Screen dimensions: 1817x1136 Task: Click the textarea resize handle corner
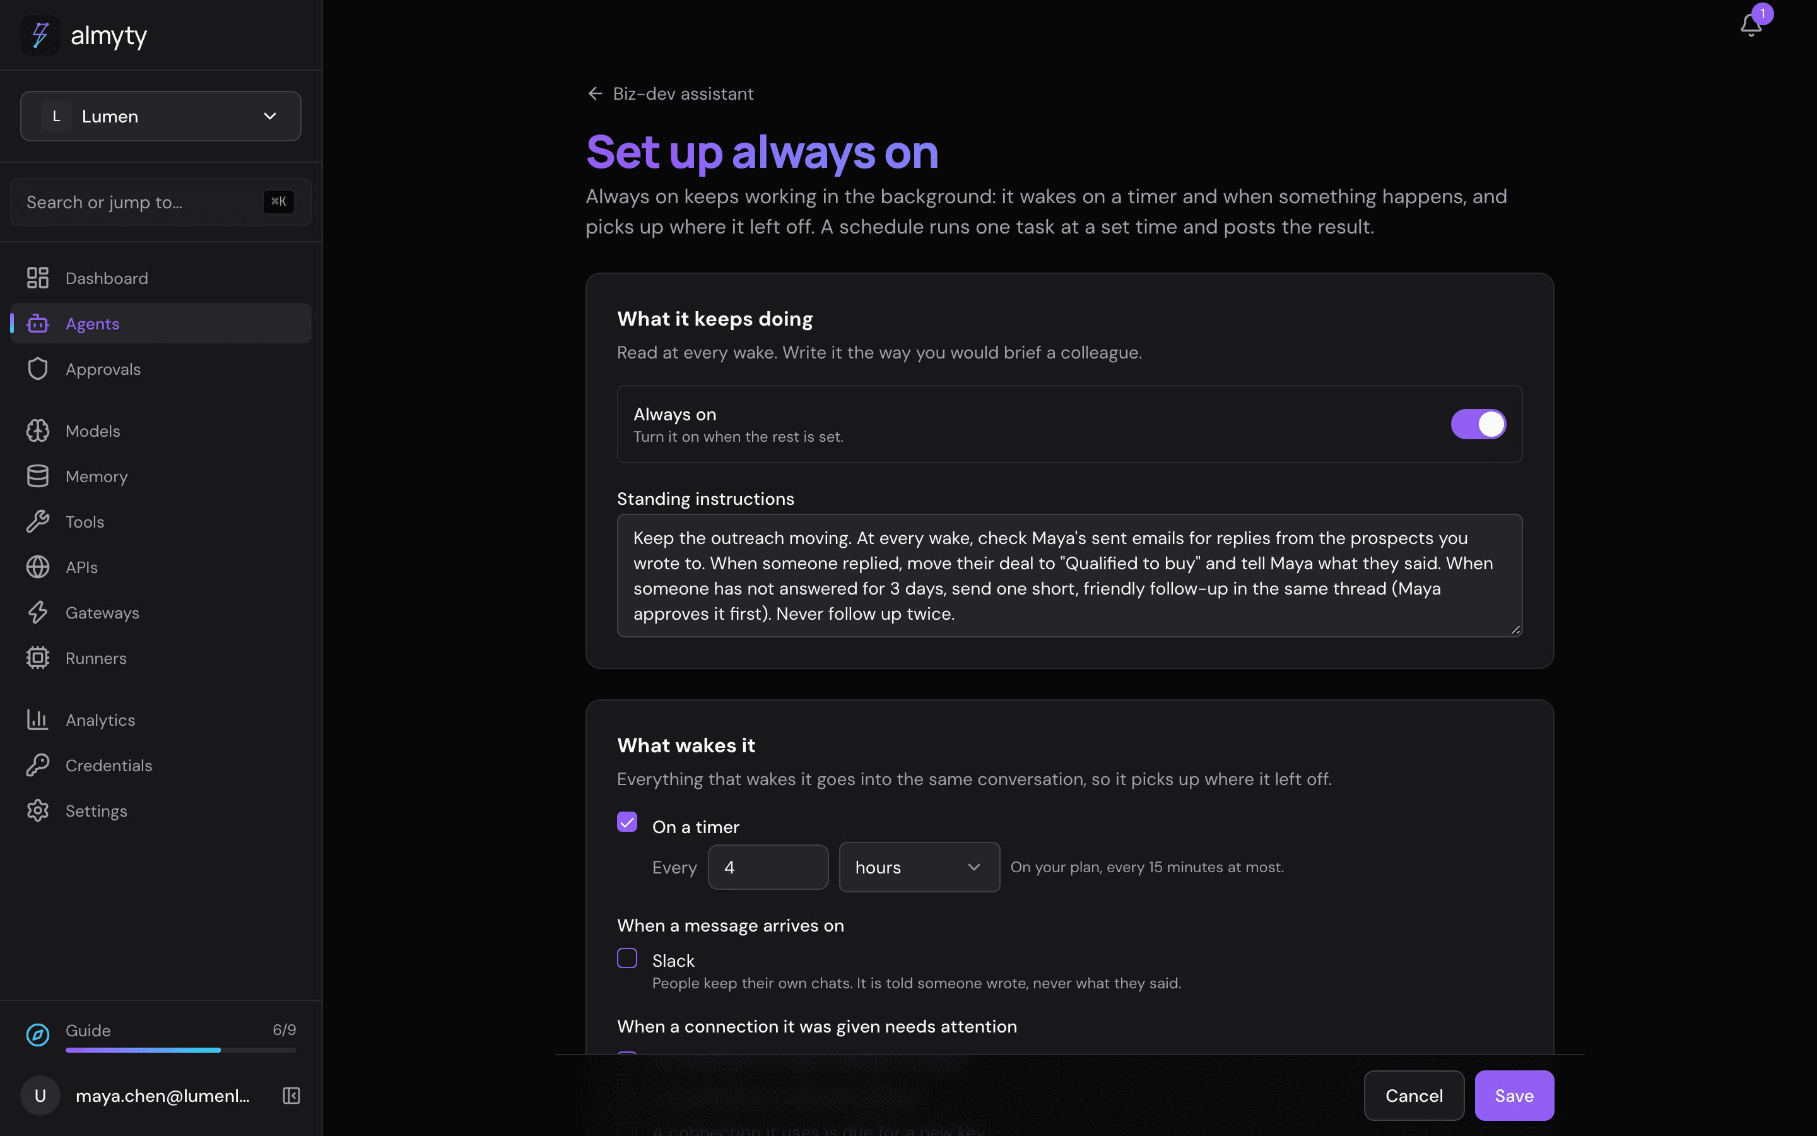tap(1515, 630)
